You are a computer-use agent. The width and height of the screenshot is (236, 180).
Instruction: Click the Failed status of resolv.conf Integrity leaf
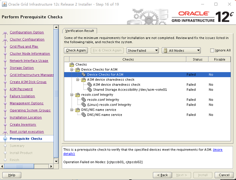[191, 100]
